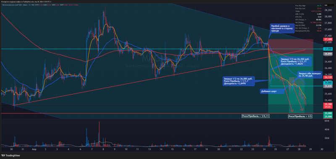336x159 pixels.
Task: Click the 'Апр' month label on time axis
Action: point(34,149)
